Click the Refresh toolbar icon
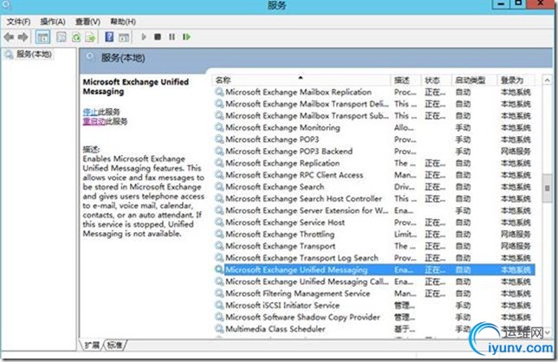The image size is (558, 362). pyautogui.click(x=75, y=37)
